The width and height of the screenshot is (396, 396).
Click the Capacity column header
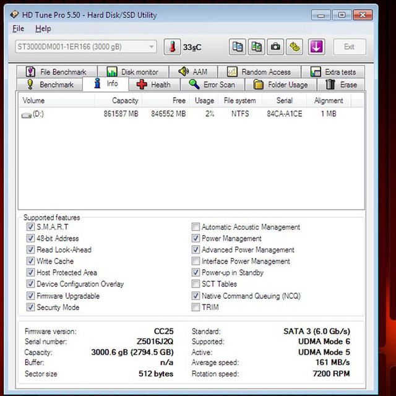click(x=118, y=100)
